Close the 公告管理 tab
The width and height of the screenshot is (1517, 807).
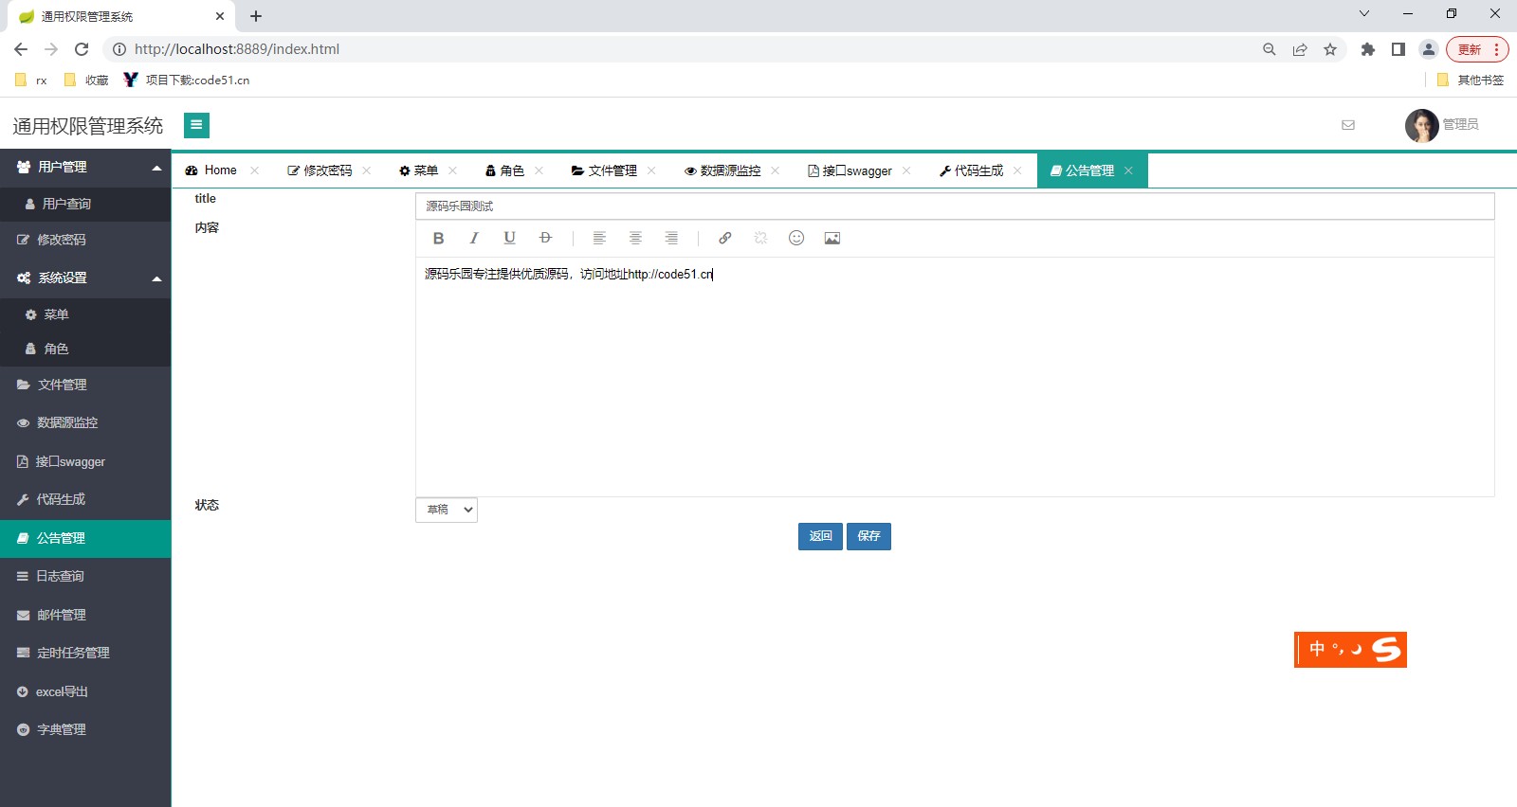(x=1128, y=171)
